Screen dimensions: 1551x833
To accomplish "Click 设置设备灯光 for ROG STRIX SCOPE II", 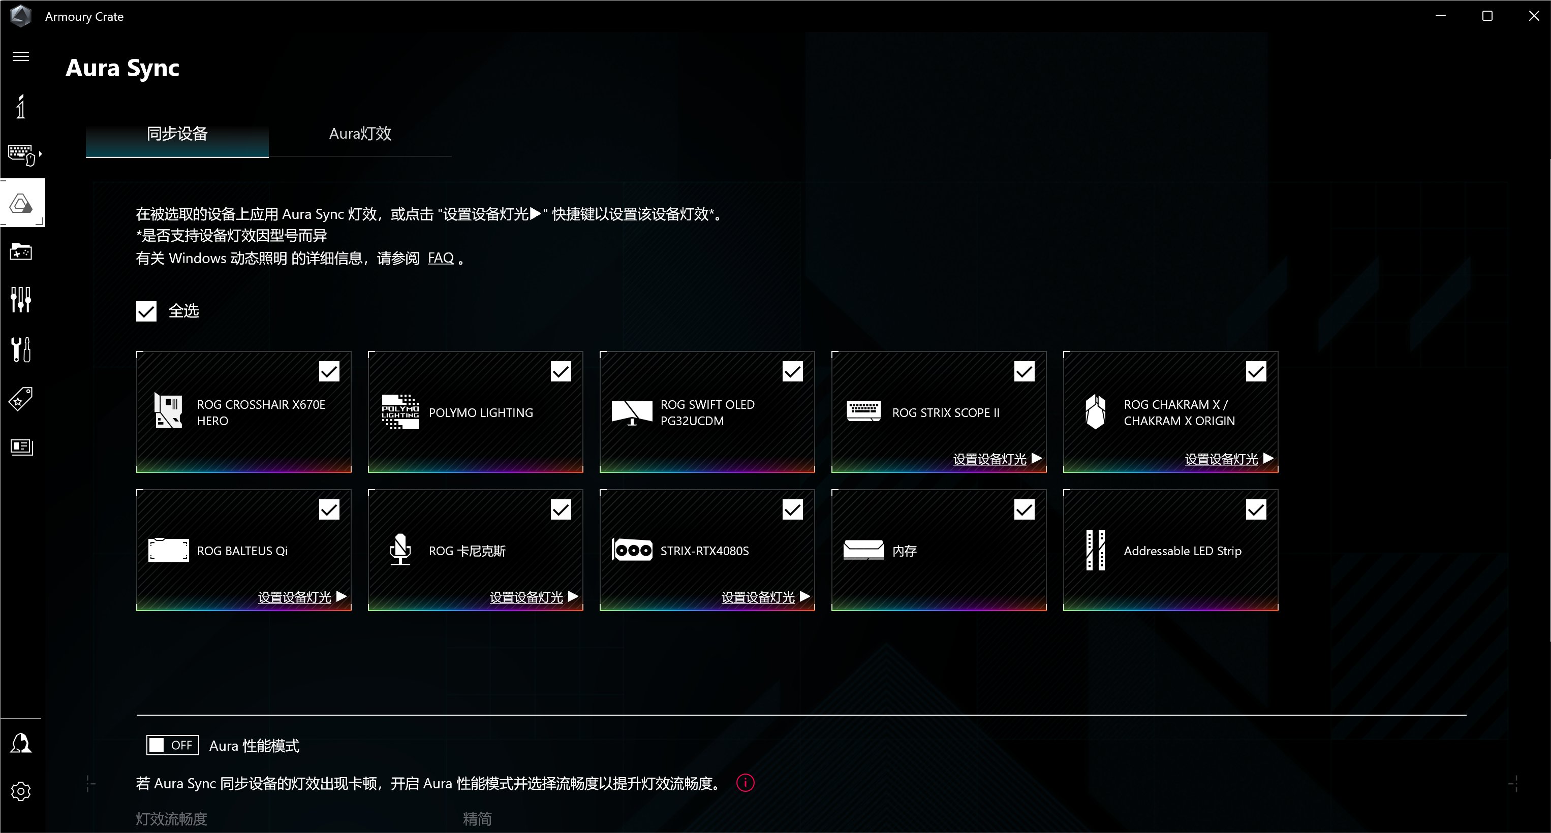I will tap(997, 459).
